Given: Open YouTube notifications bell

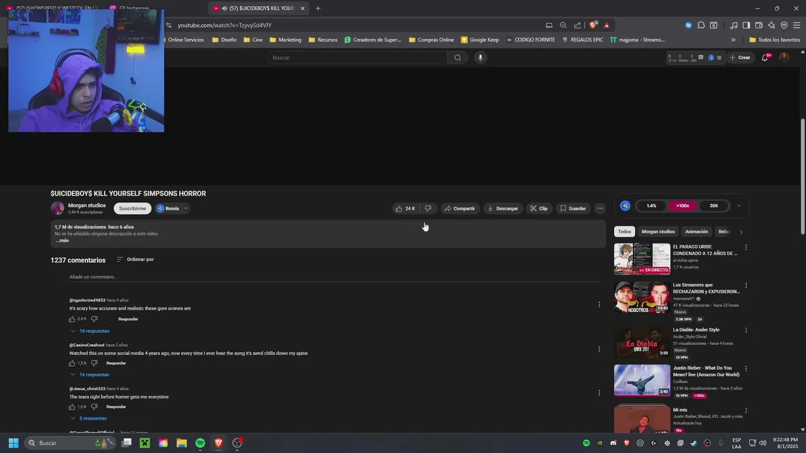Looking at the screenshot, I should [765, 57].
